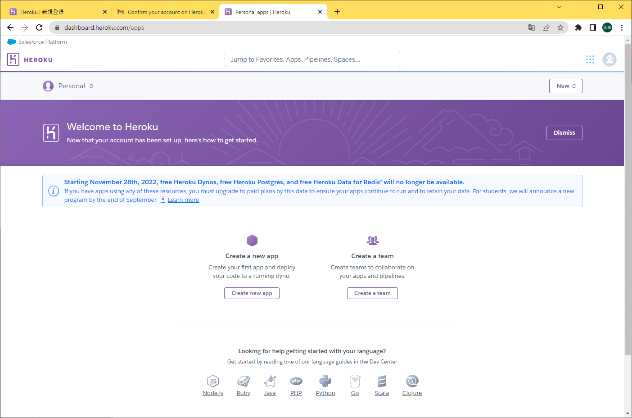Click the Create new app button
Viewport: 632px width, 418px height.
[252, 293]
